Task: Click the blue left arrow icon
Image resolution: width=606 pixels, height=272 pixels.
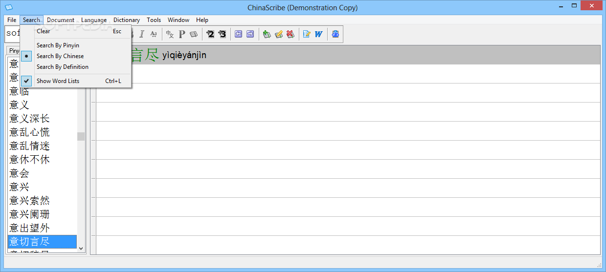Action: click(238, 34)
